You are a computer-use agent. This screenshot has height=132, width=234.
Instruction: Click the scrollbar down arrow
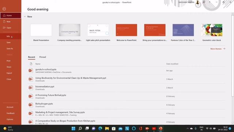pos(233,124)
